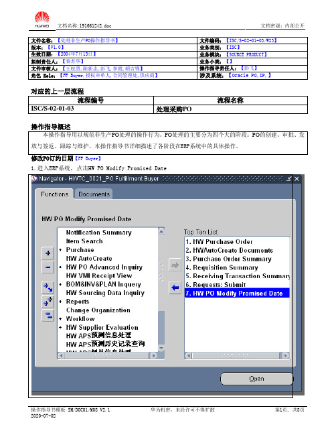Click function list vertical scrollbar thumb

[x=161, y=328]
